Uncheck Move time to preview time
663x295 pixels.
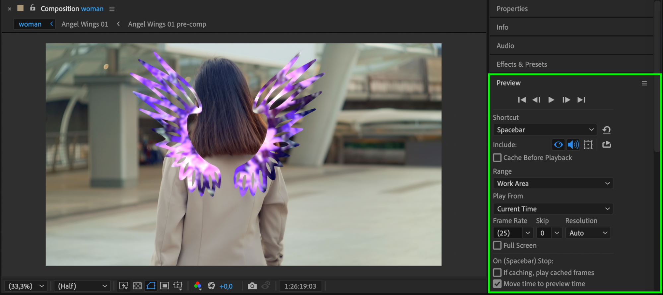(x=497, y=284)
